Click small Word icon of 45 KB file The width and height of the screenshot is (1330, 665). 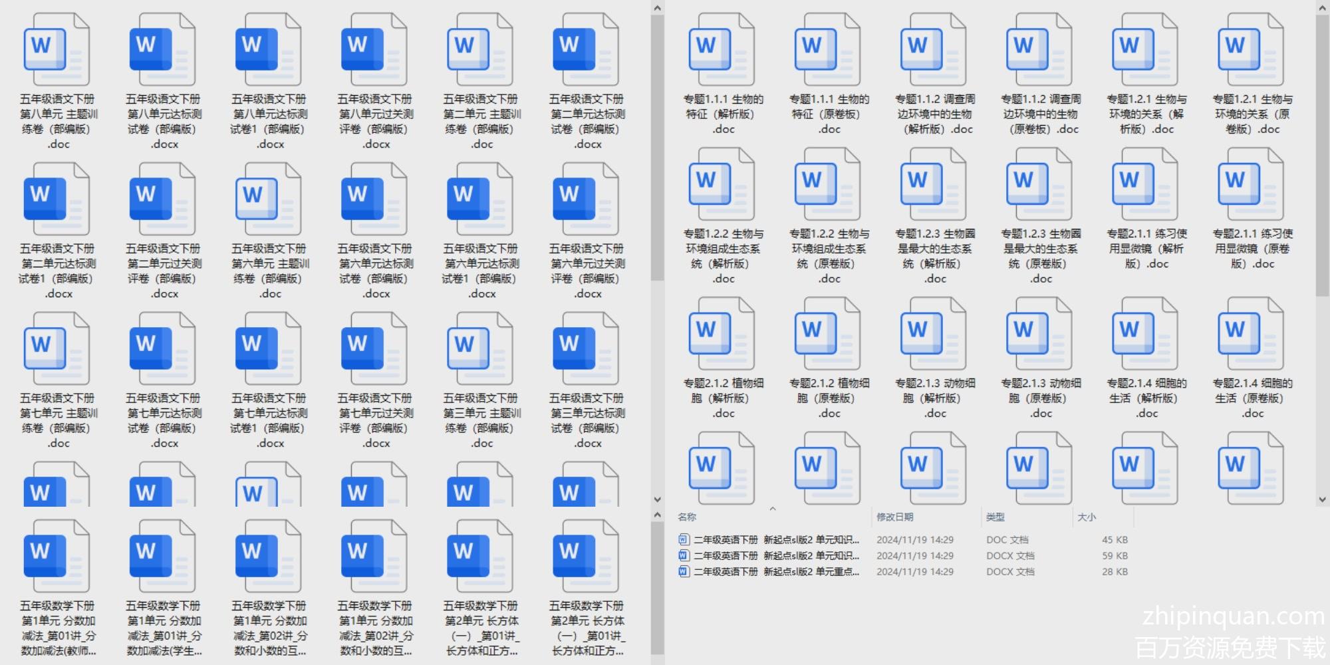pyautogui.click(x=684, y=540)
